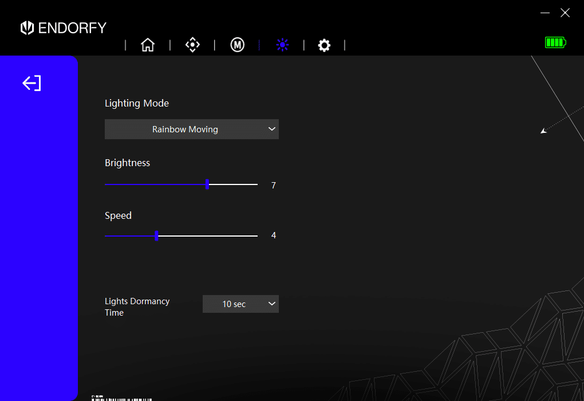The width and height of the screenshot is (584, 401).
Task: Select the blue Lighting sun icon
Action: pyautogui.click(x=282, y=45)
